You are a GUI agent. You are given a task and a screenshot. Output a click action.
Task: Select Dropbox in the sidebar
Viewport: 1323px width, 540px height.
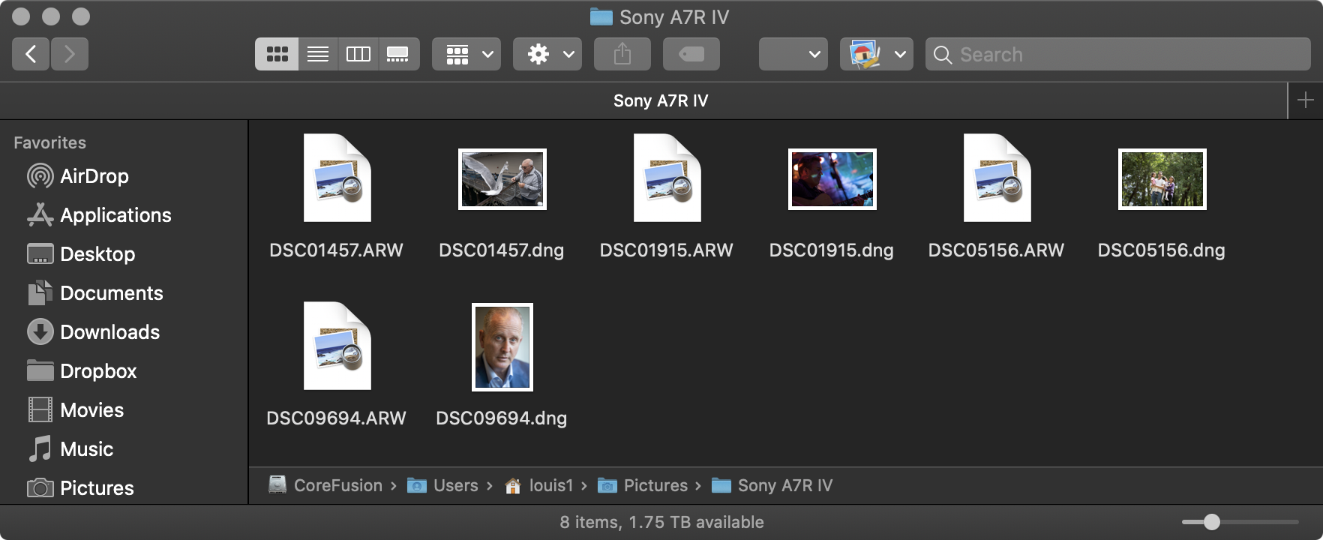(82, 371)
